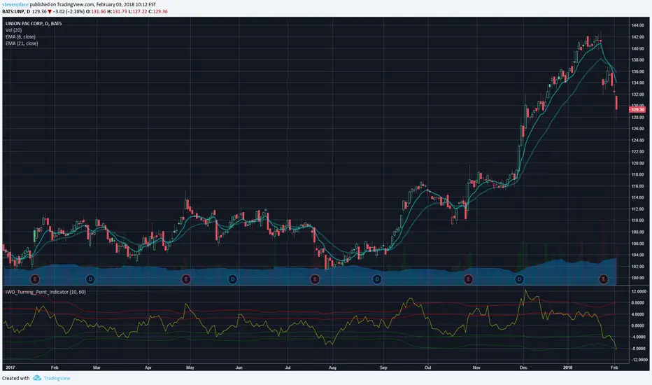The width and height of the screenshot is (652, 385).
Task: Click the 2017 time axis label
Action: [10, 368]
